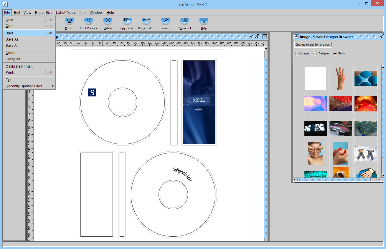Click the design canvas scrollbar up arrow
Screen dimensions: 386x249
[x=266, y=49]
